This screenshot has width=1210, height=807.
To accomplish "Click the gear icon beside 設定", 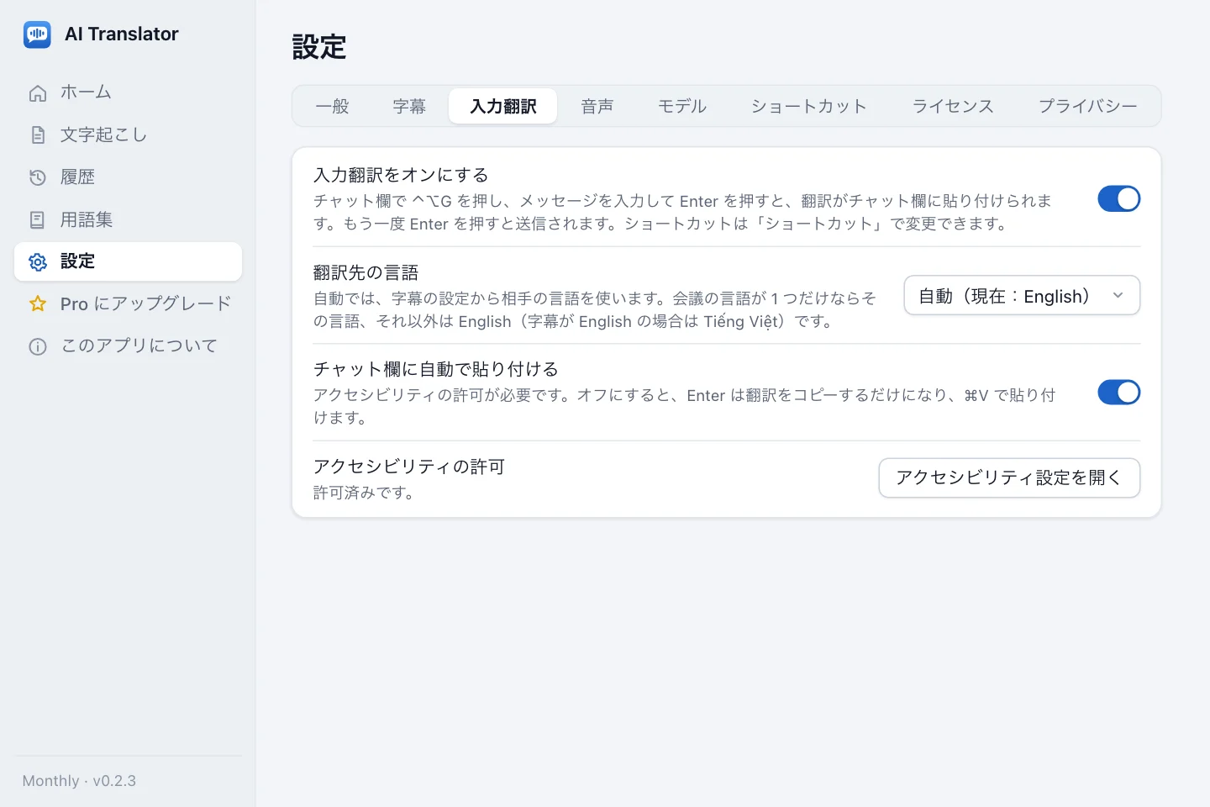I will coord(38,261).
